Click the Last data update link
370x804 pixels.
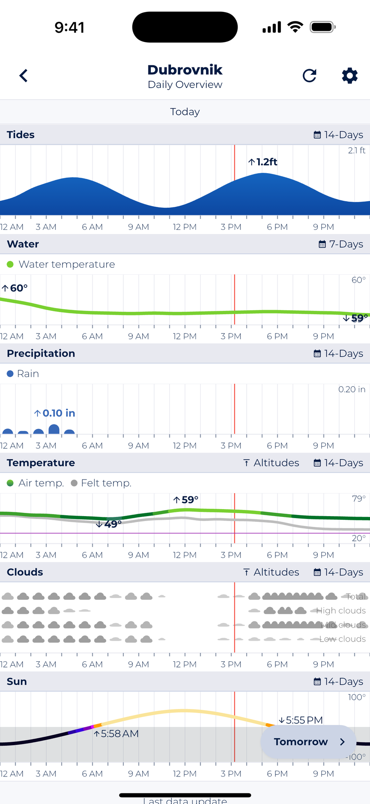pyautogui.click(x=185, y=799)
